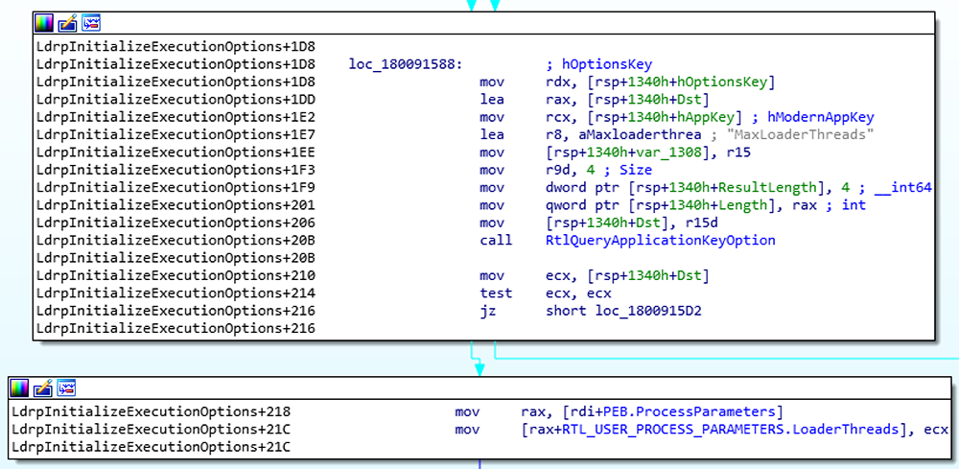The width and height of the screenshot is (959, 469).
Task: Click address LdrpInitializeExecutionOptions+1E2
Action: (x=176, y=117)
